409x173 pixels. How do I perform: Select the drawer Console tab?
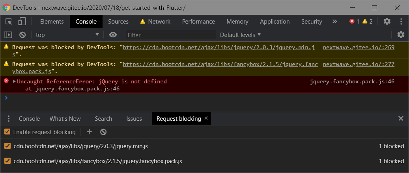tap(29, 119)
